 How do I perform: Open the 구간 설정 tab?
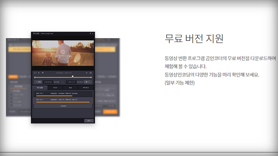pyautogui.click(x=40, y=88)
